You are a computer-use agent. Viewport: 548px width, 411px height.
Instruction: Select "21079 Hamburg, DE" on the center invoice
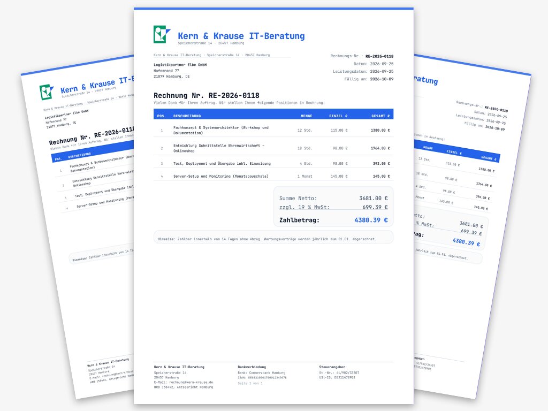tap(172, 76)
